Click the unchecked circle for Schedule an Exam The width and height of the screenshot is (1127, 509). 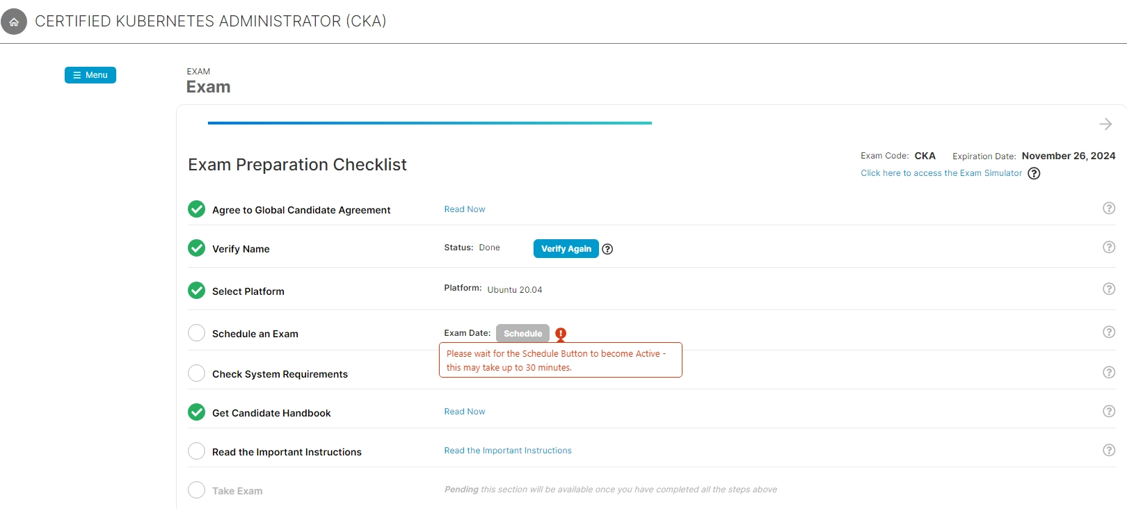197,333
